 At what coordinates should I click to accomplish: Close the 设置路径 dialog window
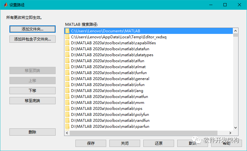pyautogui.click(x=239, y=5)
